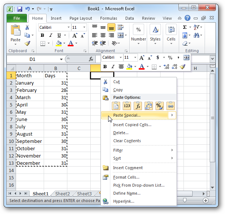The height and width of the screenshot is (214, 225).
Task: Toggle Align Text Right in ribbon
Action: click(x=111, y=35)
